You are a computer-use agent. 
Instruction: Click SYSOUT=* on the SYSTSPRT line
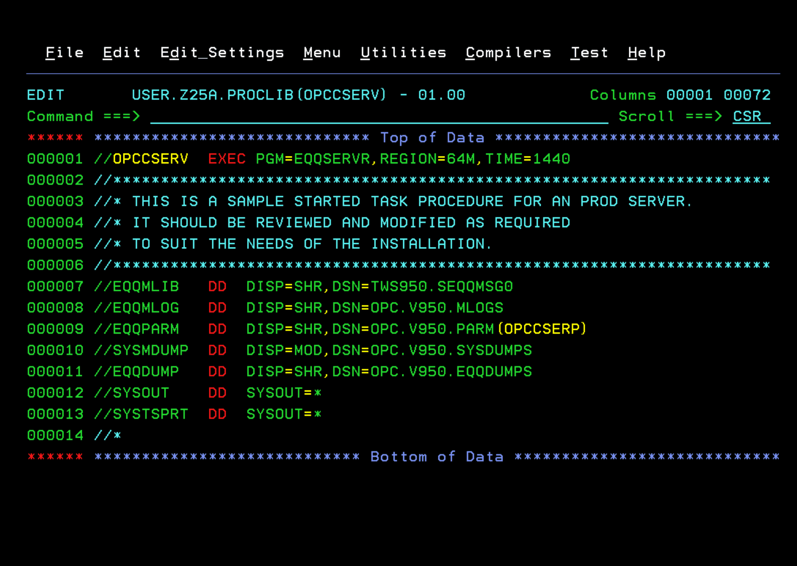[x=284, y=414]
